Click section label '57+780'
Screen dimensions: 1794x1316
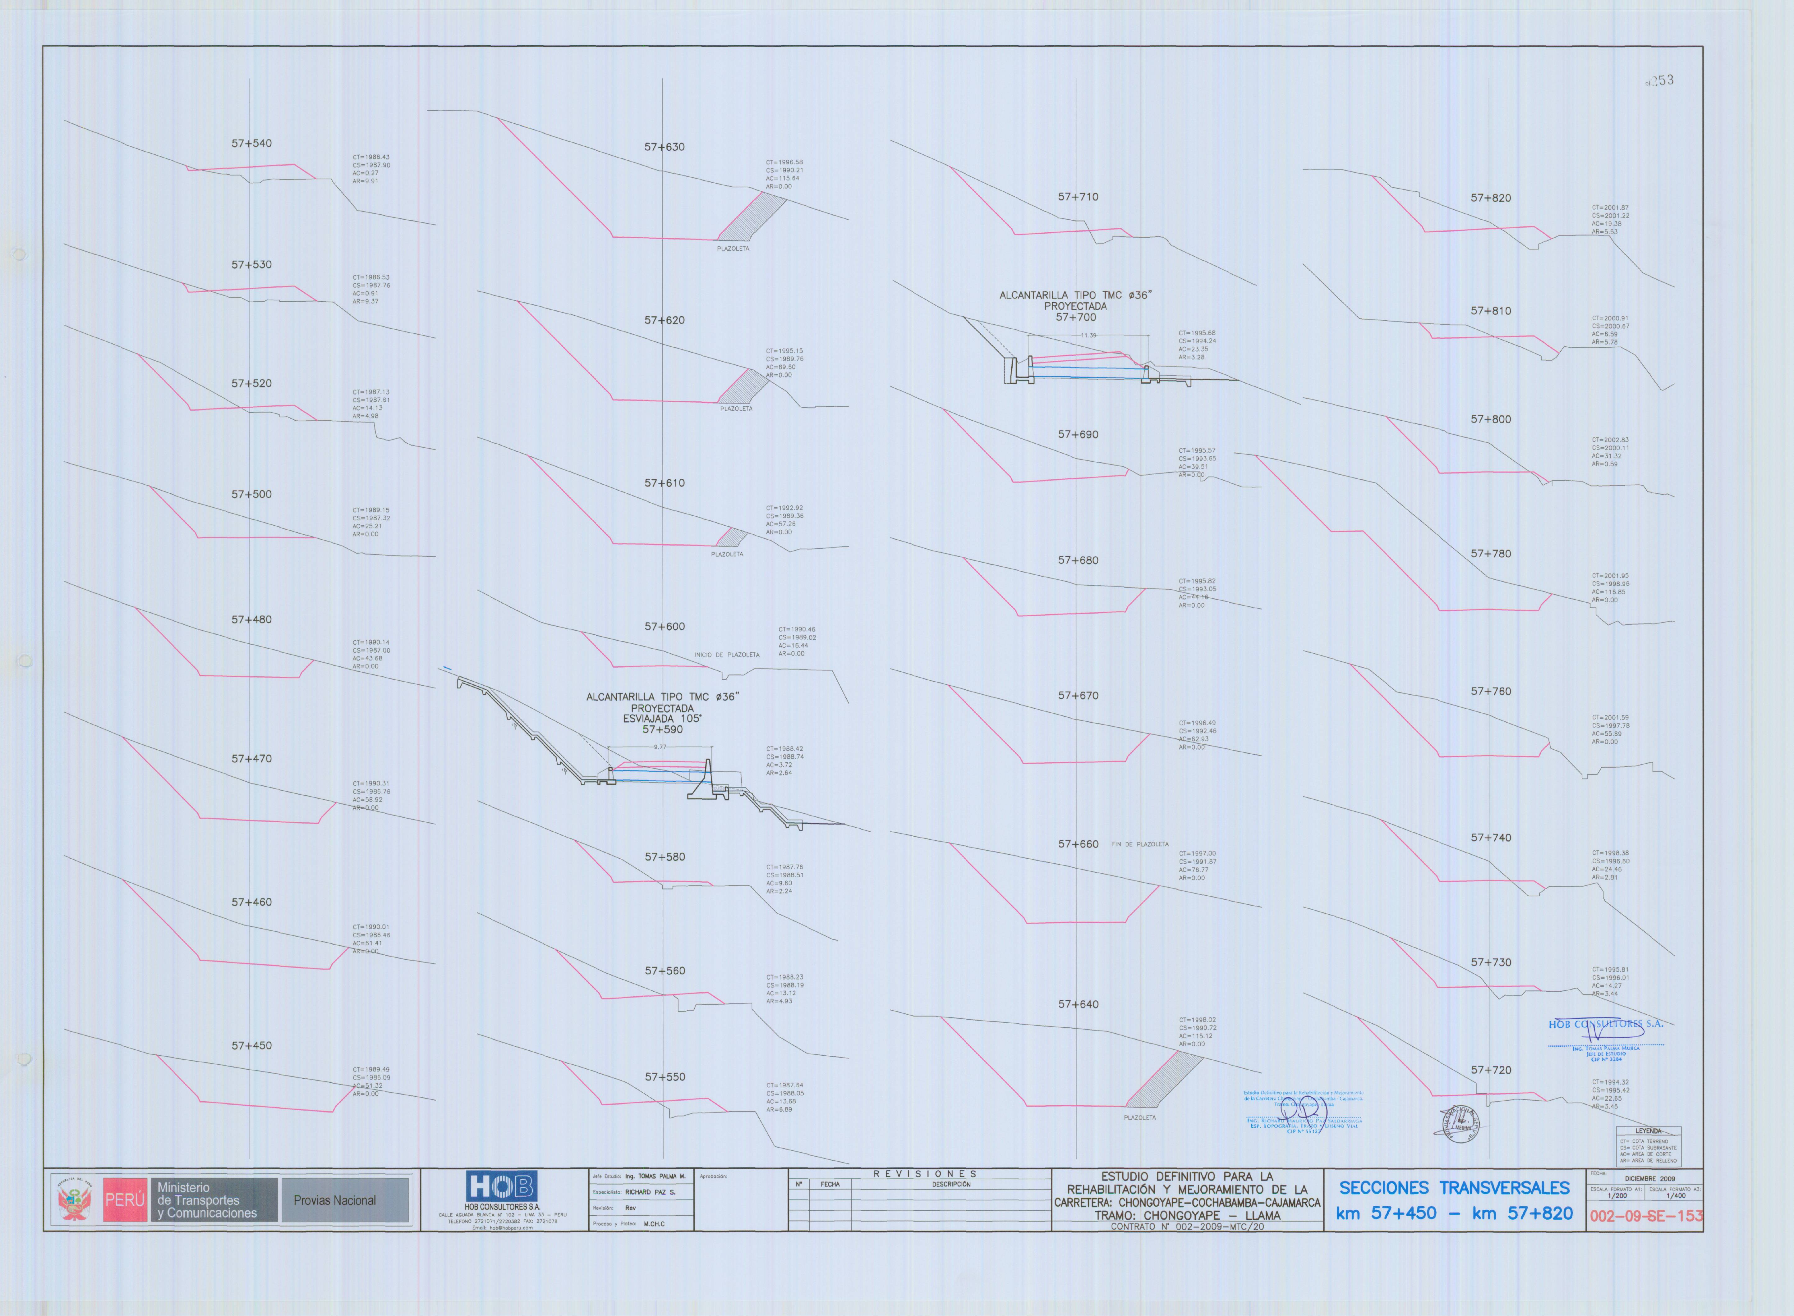pyautogui.click(x=1491, y=554)
